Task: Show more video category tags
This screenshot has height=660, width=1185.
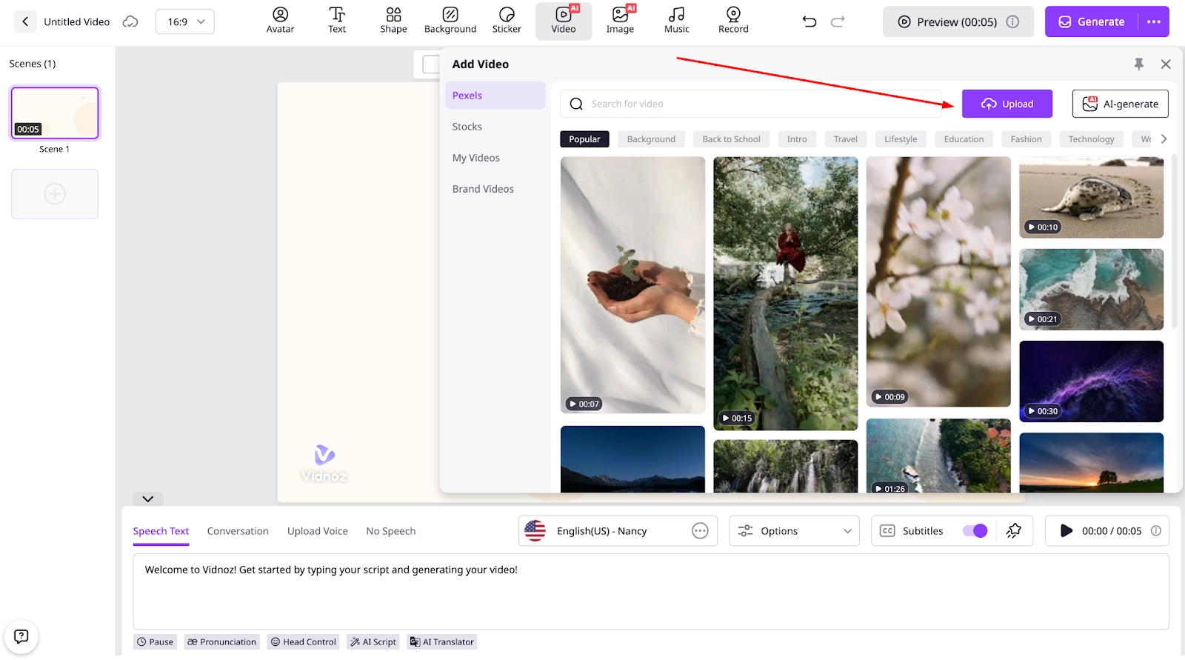Action: (1164, 139)
